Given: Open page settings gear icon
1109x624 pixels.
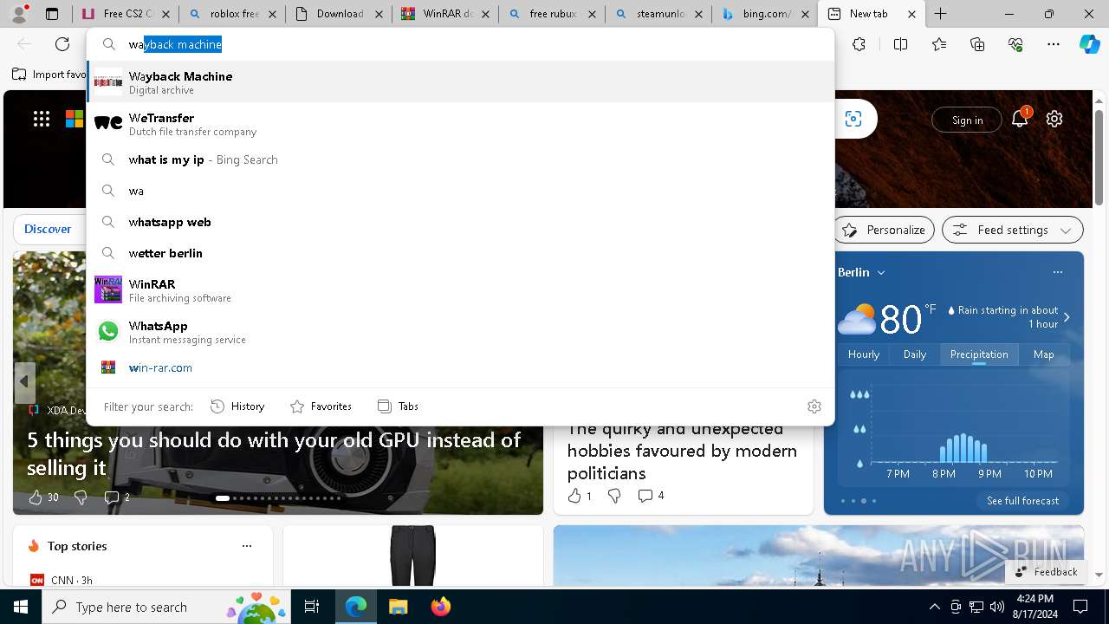Looking at the screenshot, I should 1054,120.
